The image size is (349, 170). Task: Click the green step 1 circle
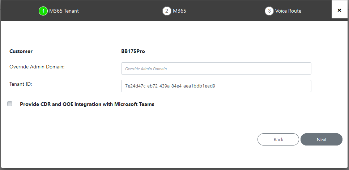43,11
